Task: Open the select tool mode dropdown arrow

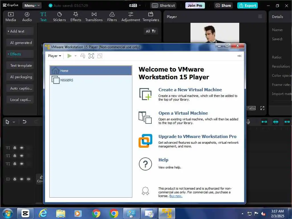Action: click(14, 122)
